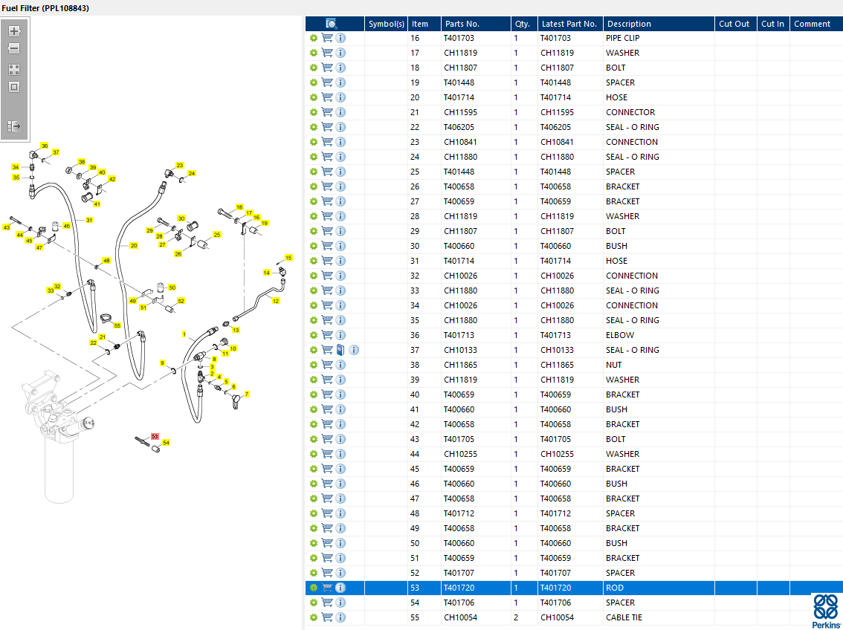Screen dimensions: 843x630
Task: Select callout 31 hose in diagram
Action: (89, 220)
